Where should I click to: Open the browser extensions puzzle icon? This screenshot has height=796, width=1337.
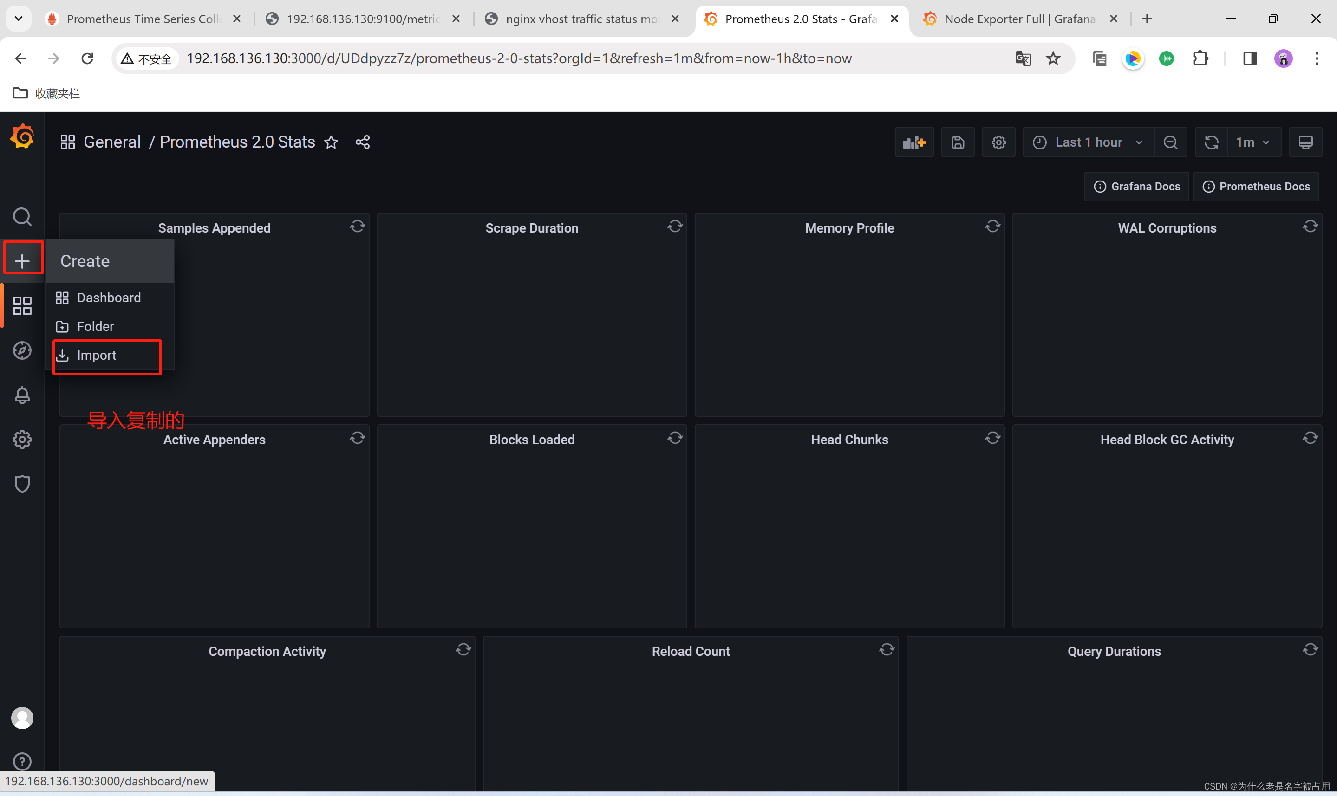tap(1200, 58)
